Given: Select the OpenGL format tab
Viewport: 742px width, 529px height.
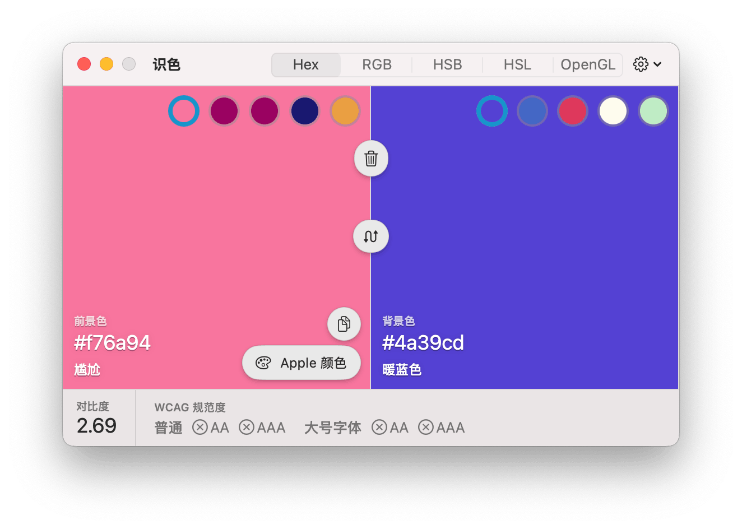Looking at the screenshot, I should (588, 64).
